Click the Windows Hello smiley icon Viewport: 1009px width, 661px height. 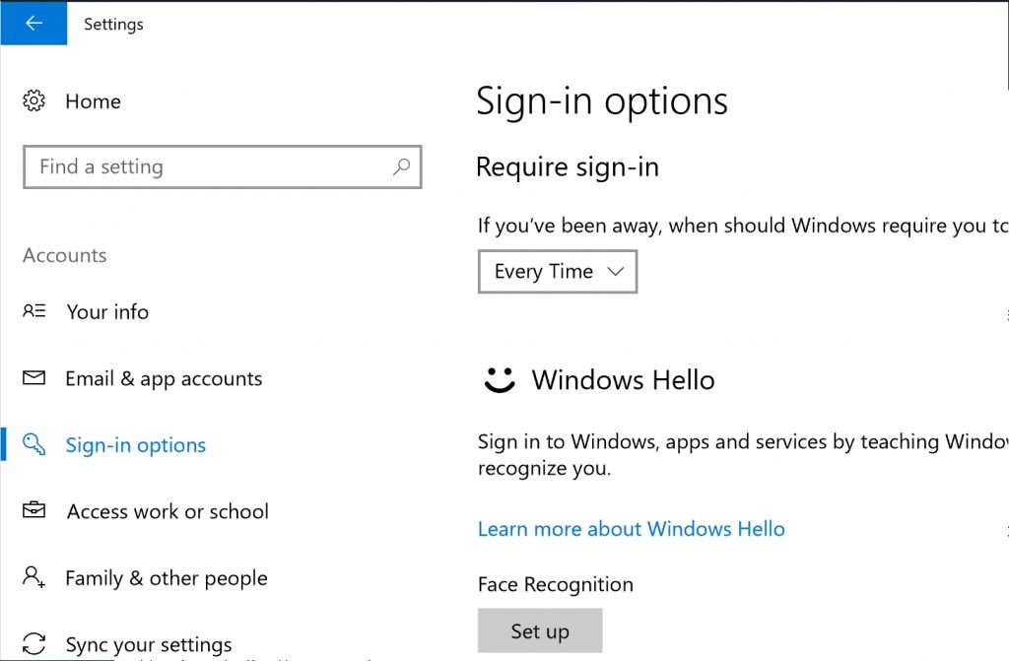tap(500, 379)
